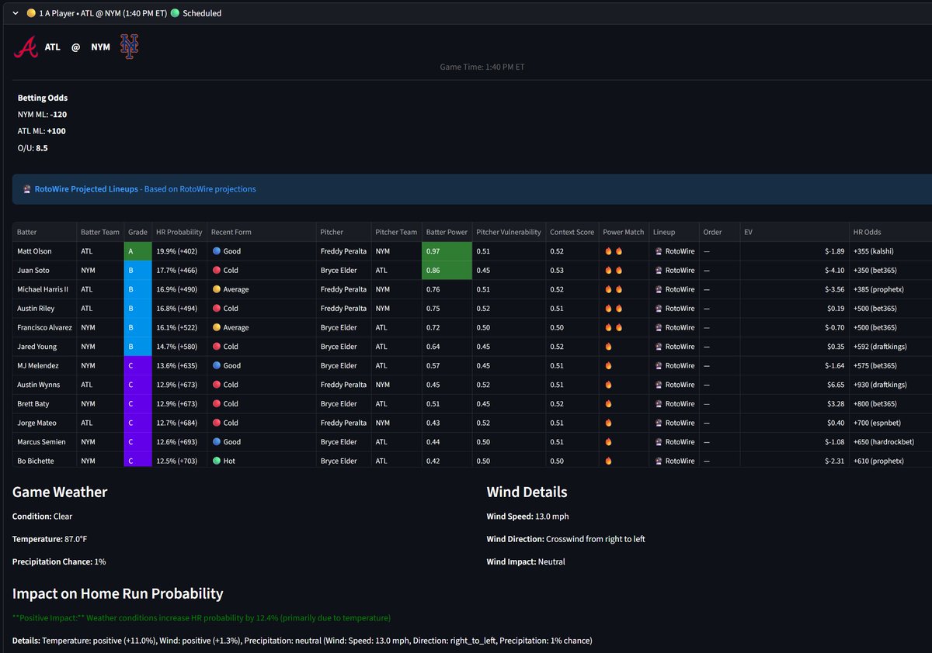Select the Michael Harris II batter cell
Viewport: 932px width, 653px height.
(44, 289)
